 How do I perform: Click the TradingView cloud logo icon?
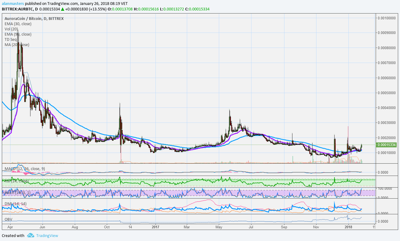coord(30,235)
